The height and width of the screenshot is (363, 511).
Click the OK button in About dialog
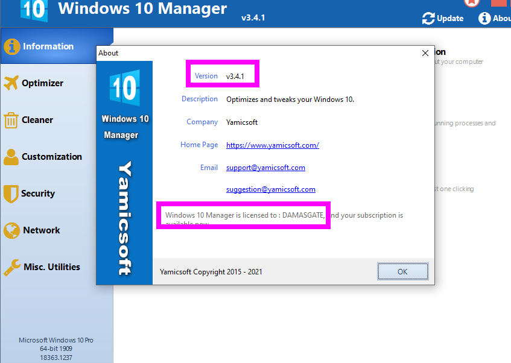[x=403, y=271]
